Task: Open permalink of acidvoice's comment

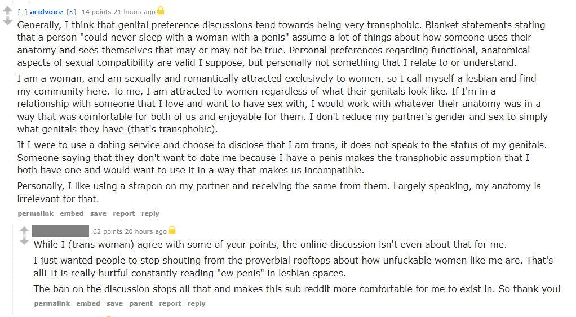Action: coord(35,213)
